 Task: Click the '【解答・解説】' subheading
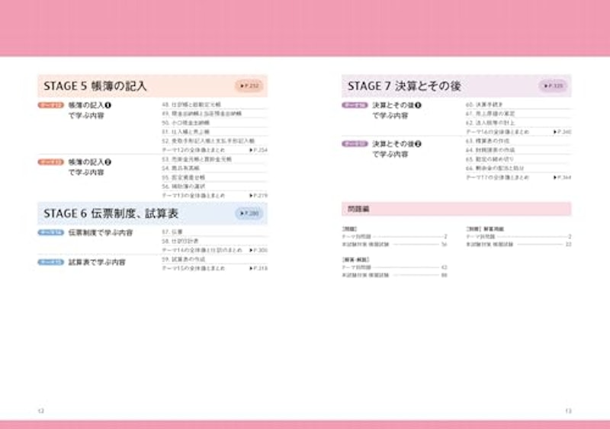355,259
